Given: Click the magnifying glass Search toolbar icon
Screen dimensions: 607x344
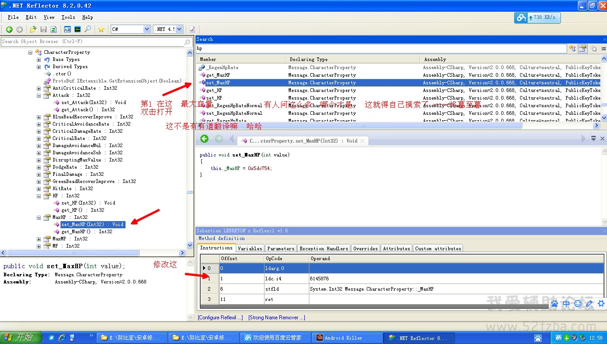Looking at the screenshot, I should (88, 29).
